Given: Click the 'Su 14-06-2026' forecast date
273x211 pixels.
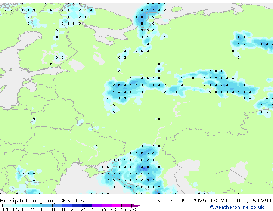Looking at the screenshot, I should tap(181, 200).
